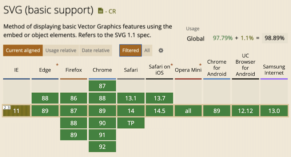Click the Samsung Internet 13.0 cell
This screenshot has height=157, width=291.
(x=274, y=111)
